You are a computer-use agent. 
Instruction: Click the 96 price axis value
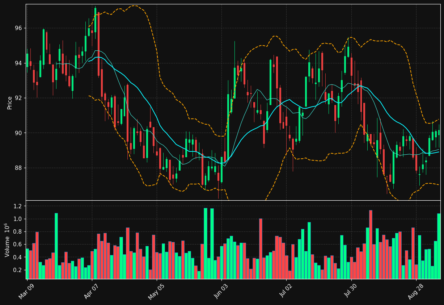(x=18, y=28)
